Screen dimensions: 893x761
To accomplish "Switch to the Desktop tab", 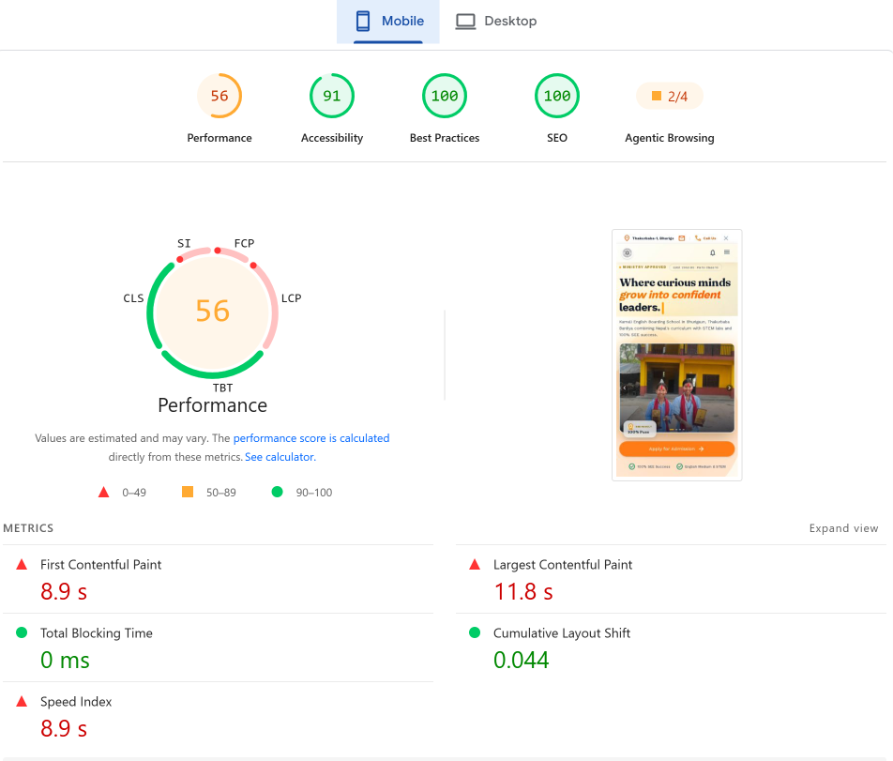I will 496,22.
